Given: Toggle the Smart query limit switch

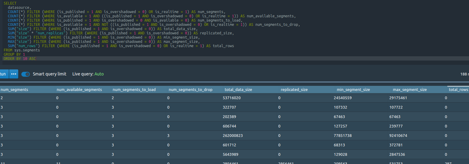Looking at the screenshot, I should [26, 74].
